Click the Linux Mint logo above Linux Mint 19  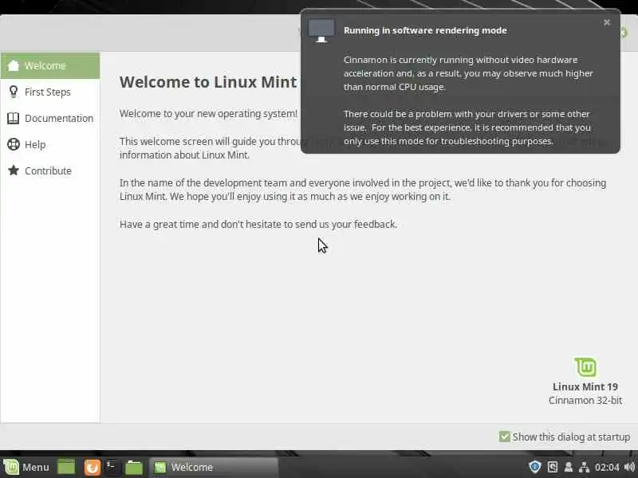tap(585, 367)
